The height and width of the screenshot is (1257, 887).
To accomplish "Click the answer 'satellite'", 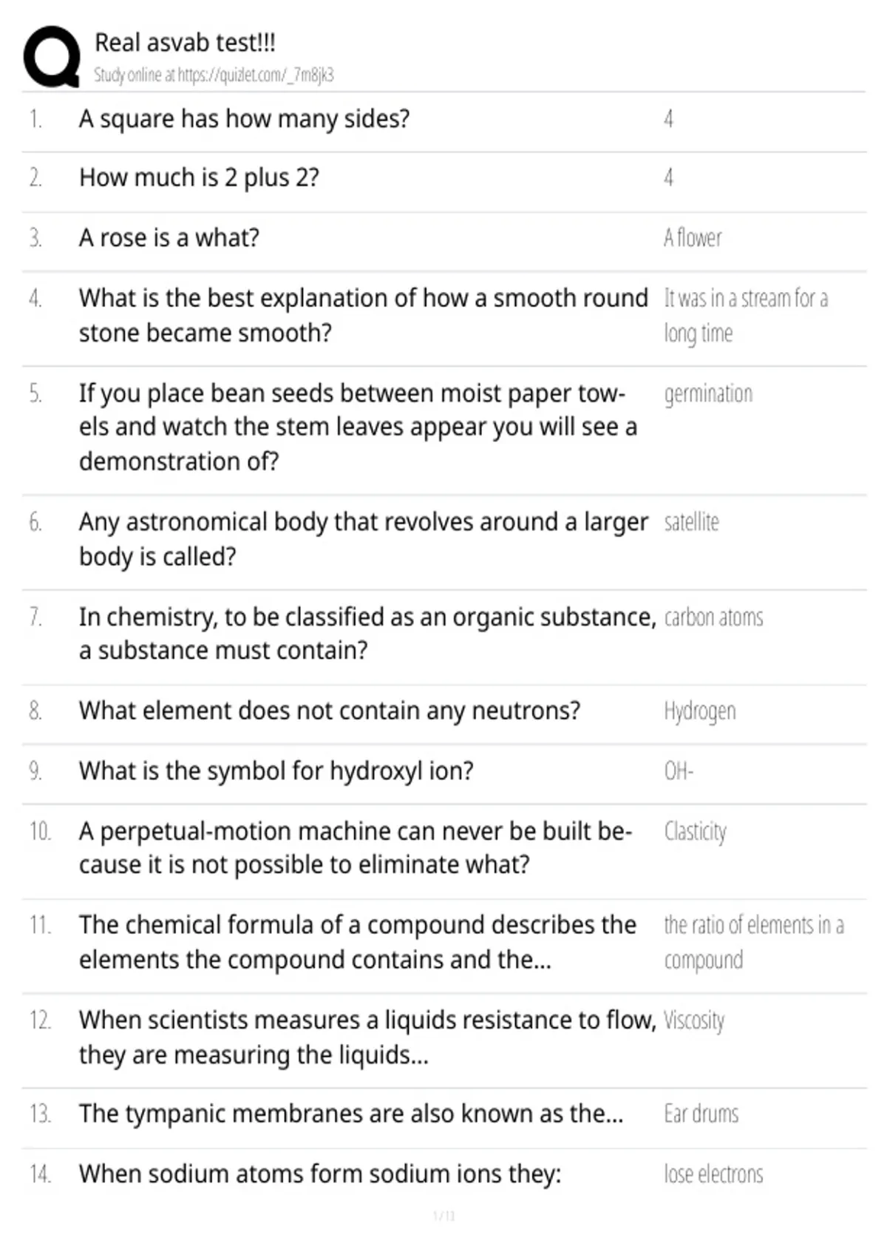I will click(691, 522).
